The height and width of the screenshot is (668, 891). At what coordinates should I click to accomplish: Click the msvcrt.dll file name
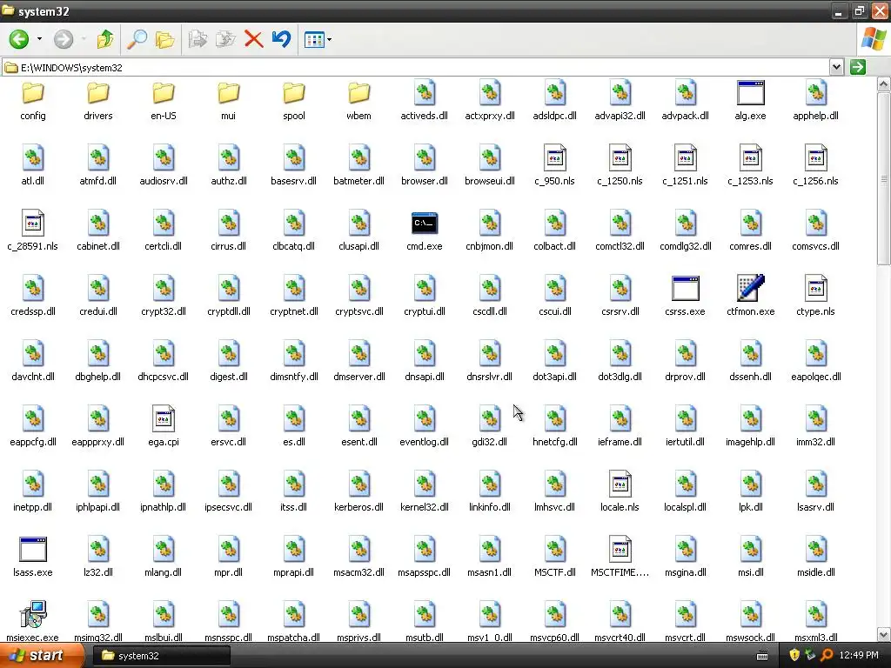click(x=686, y=638)
